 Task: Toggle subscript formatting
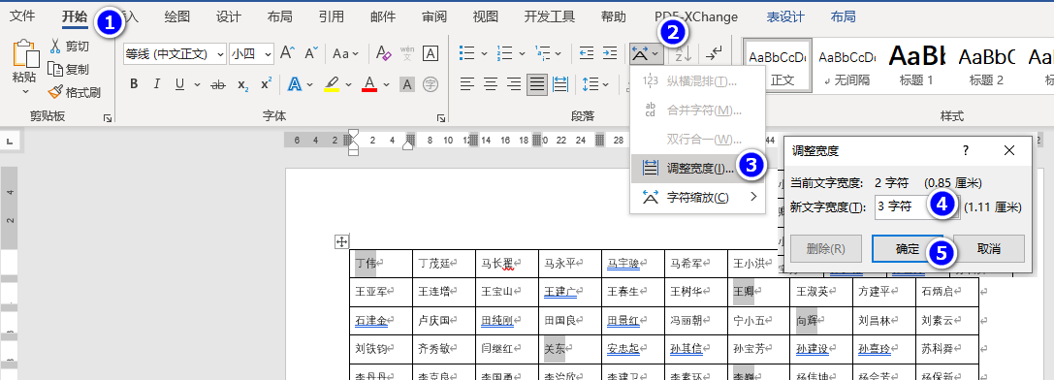243,84
